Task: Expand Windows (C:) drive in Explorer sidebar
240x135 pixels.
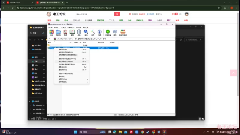Action: [31, 105]
